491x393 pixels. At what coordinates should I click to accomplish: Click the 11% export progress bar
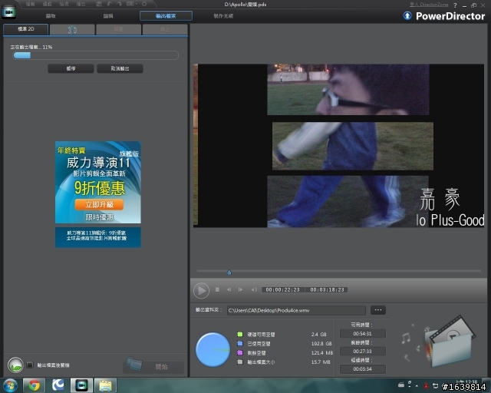click(x=95, y=55)
